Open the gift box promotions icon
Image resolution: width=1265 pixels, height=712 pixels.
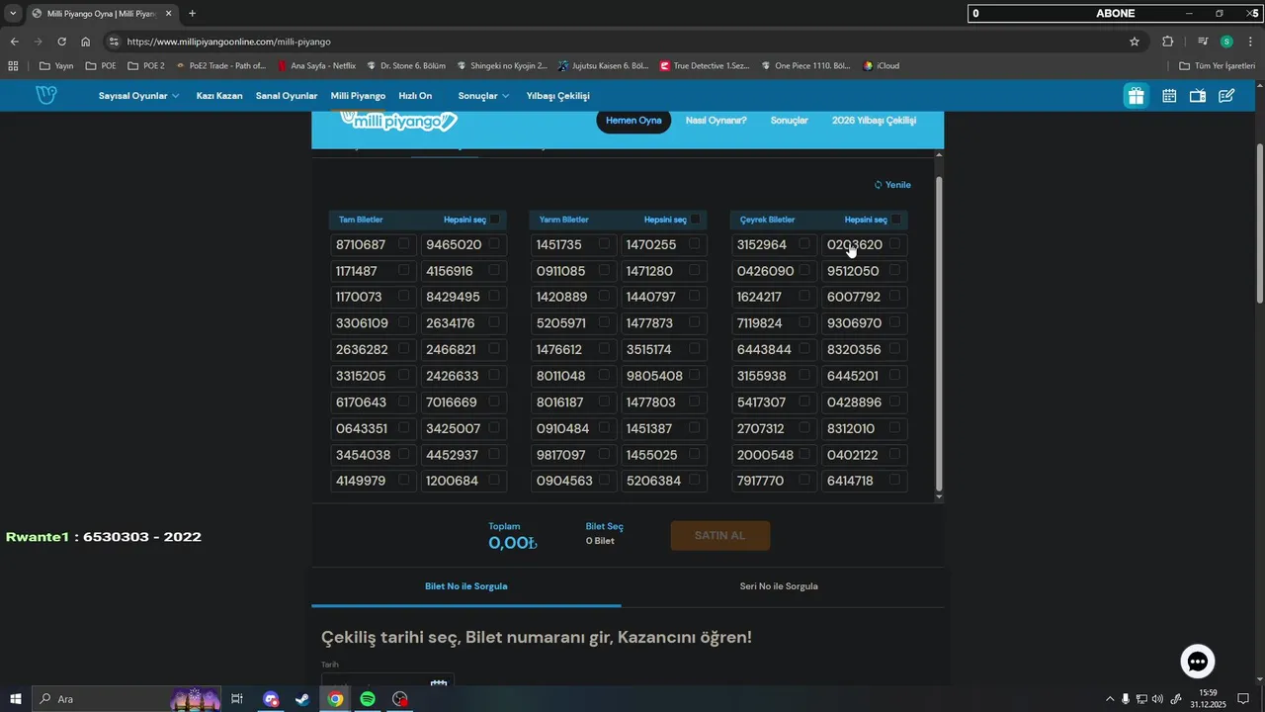(x=1136, y=96)
